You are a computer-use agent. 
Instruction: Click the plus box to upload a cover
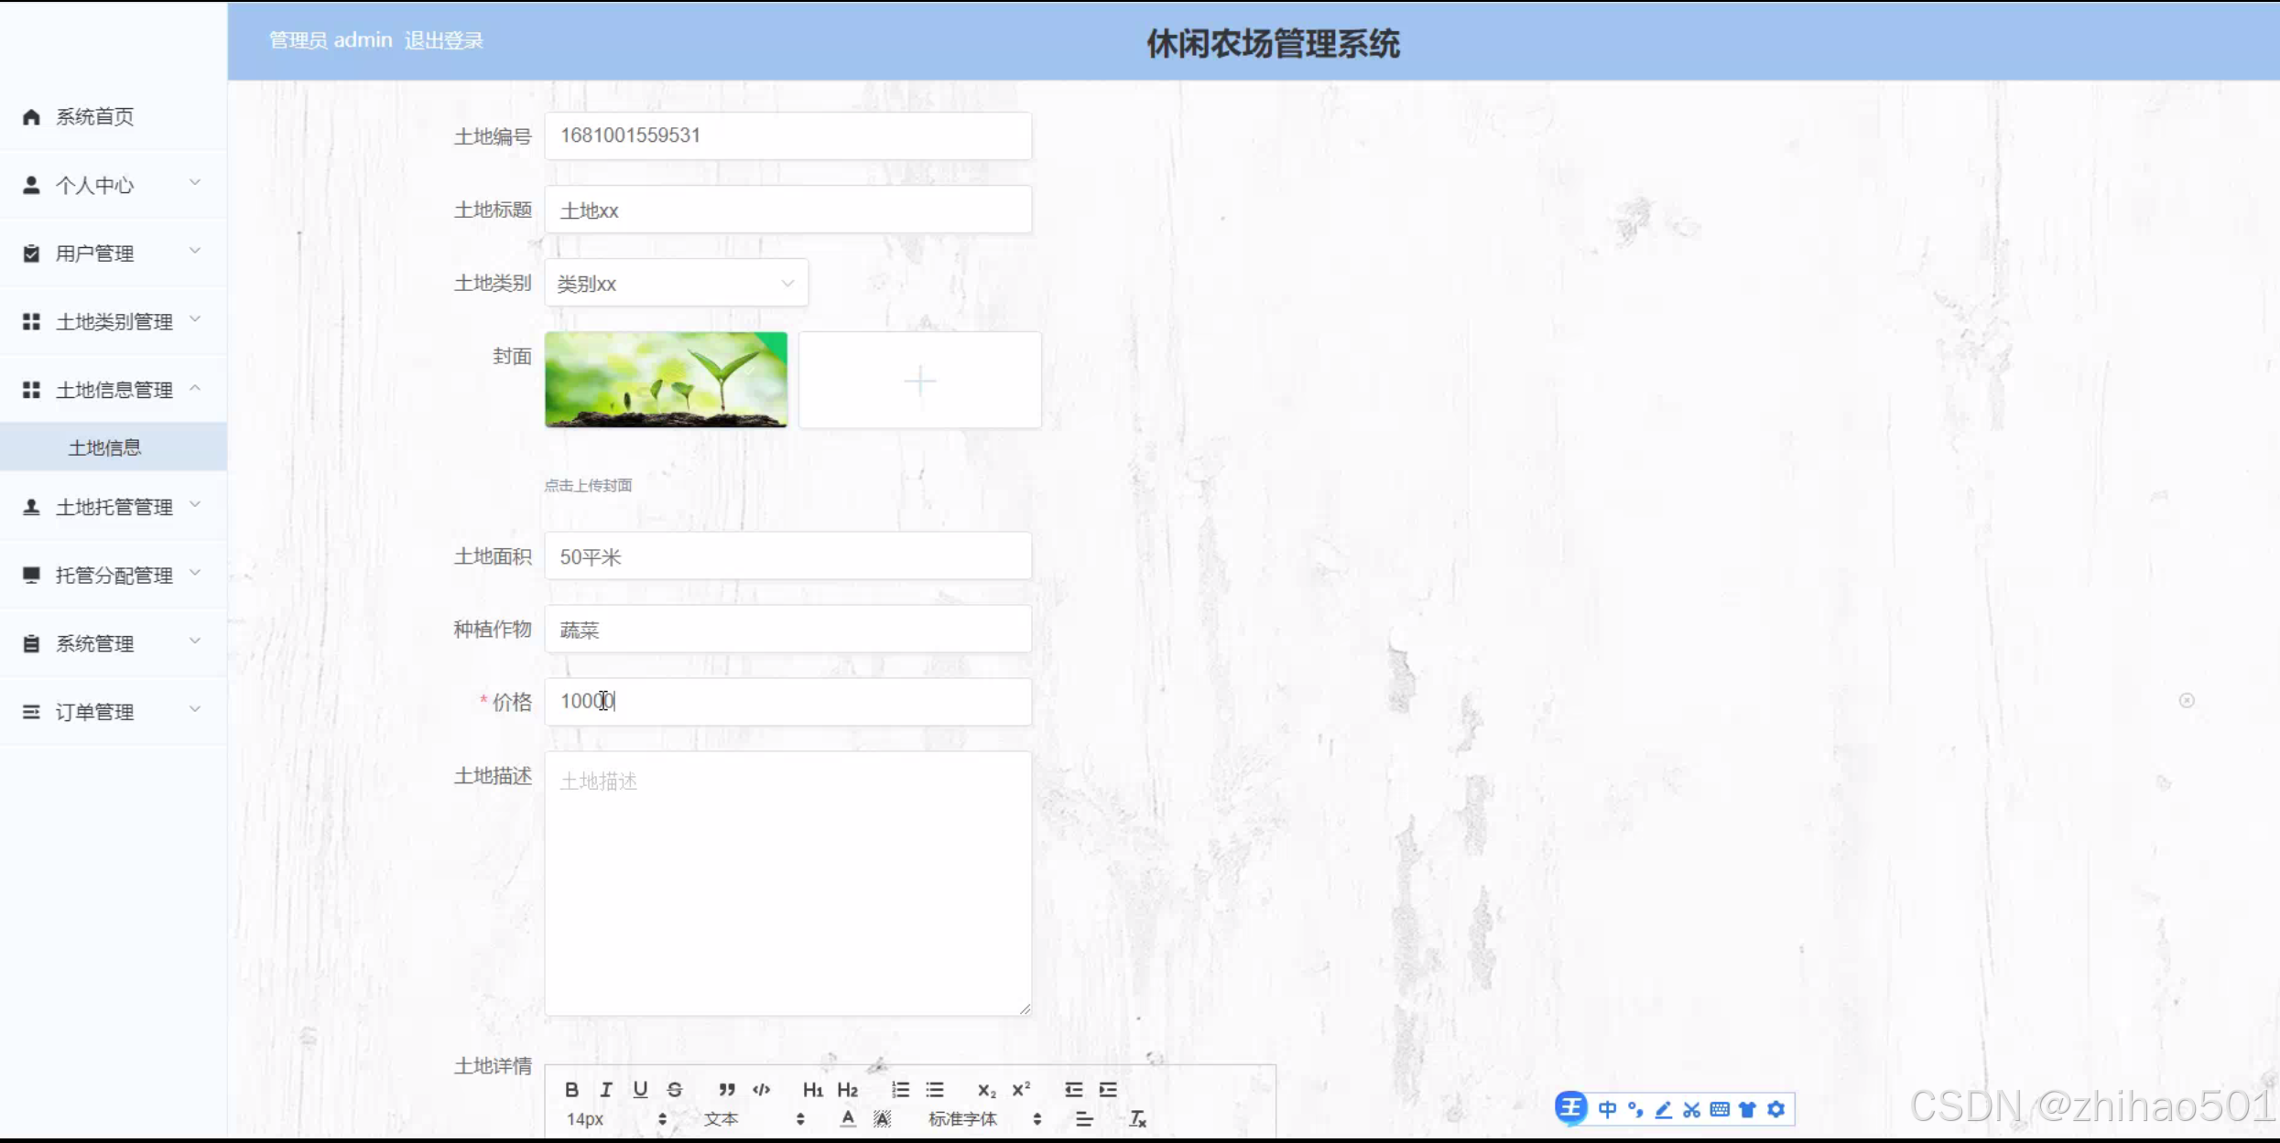(919, 381)
